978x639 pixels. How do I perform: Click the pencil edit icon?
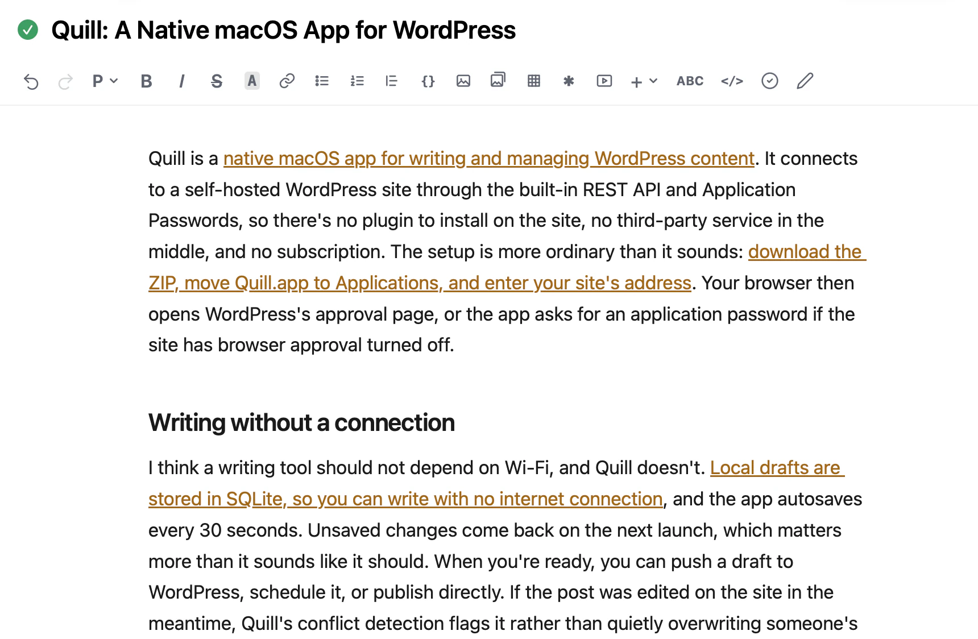point(805,81)
